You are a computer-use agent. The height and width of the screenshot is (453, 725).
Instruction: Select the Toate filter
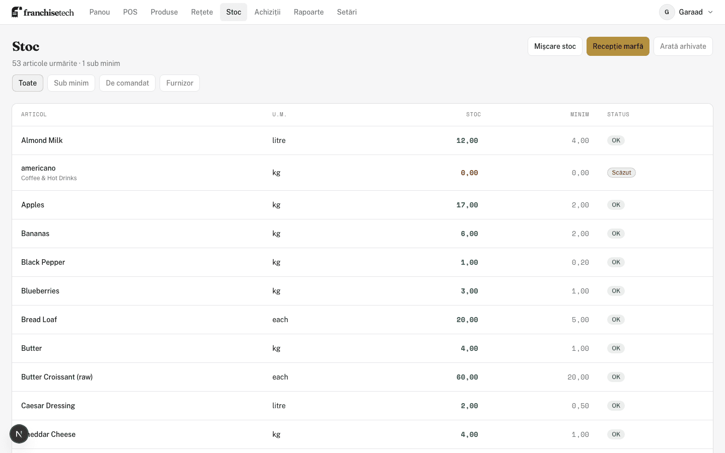[28, 83]
